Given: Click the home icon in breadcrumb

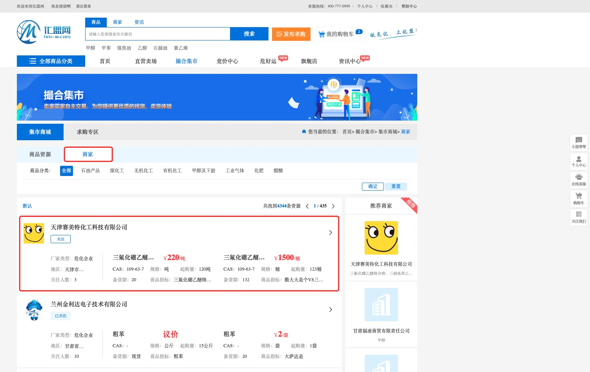Looking at the screenshot, I should [x=304, y=132].
